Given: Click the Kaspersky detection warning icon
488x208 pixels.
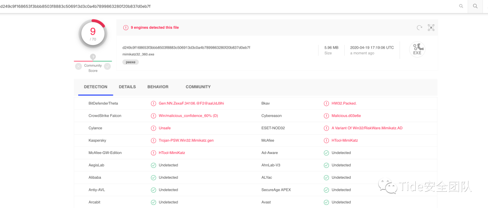Looking at the screenshot, I should (x=154, y=140).
